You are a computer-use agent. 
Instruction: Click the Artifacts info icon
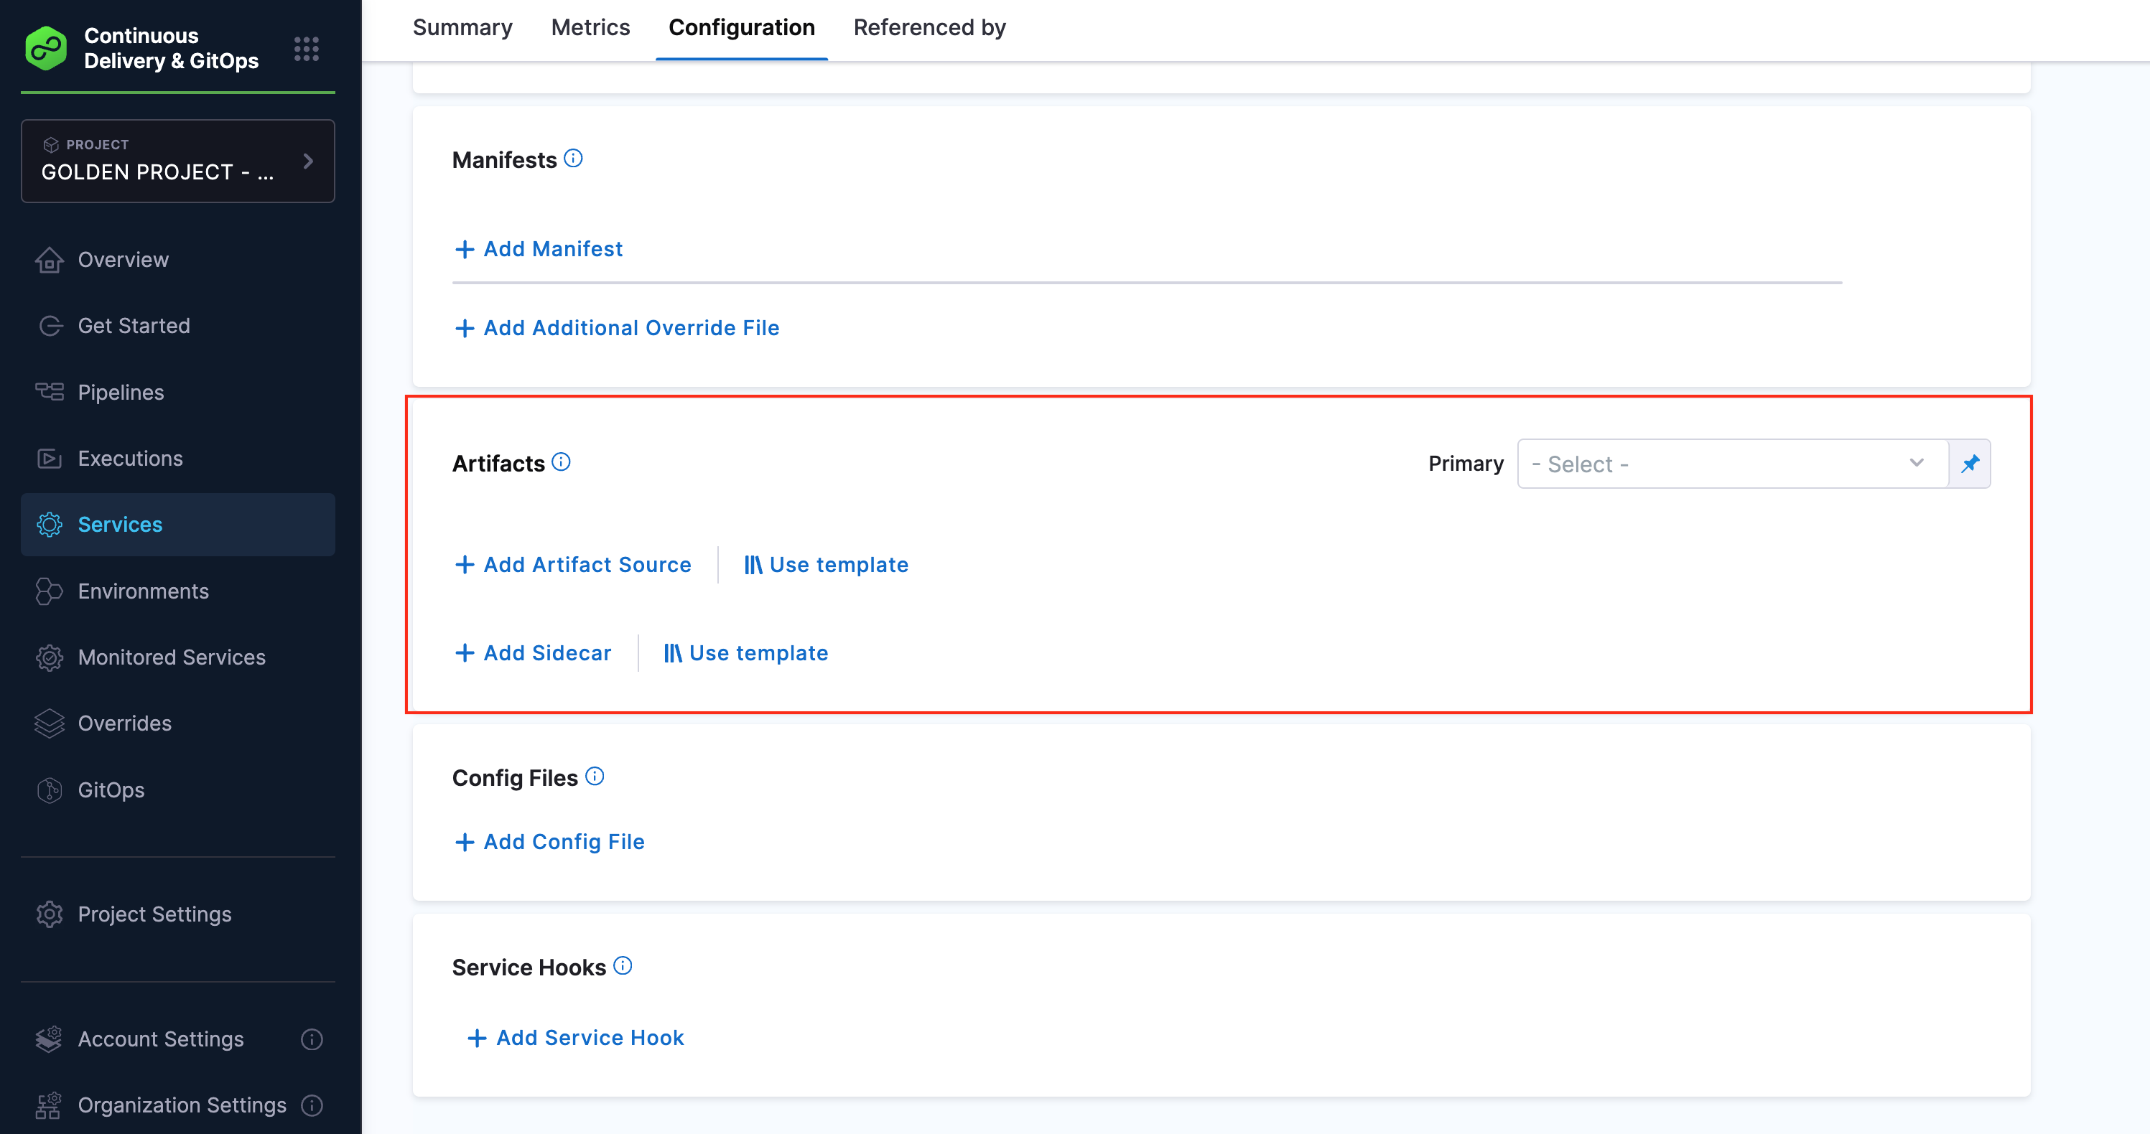pos(562,461)
